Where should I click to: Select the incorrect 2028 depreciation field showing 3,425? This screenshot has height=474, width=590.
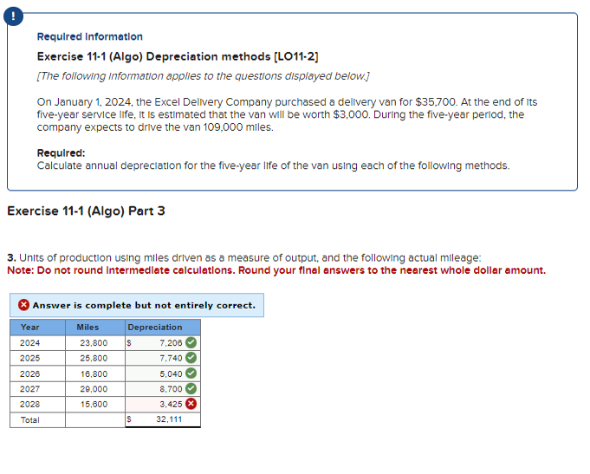point(163,405)
